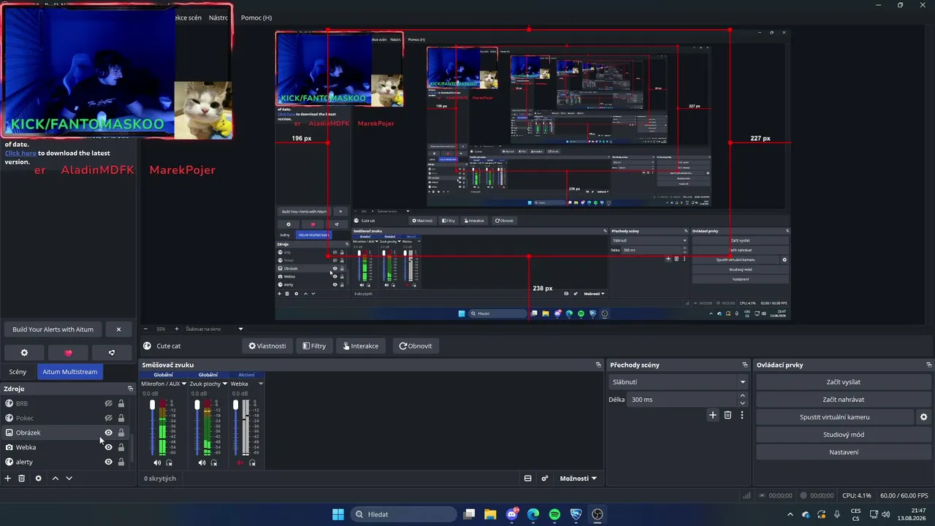Open Vlastnosti for Cute cat source

point(267,346)
